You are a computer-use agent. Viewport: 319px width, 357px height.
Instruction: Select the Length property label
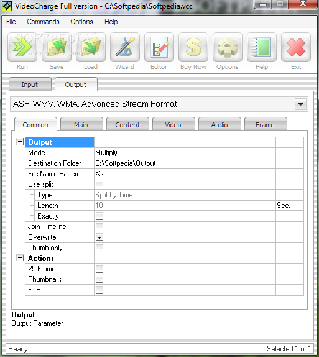(x=48, y=206)
